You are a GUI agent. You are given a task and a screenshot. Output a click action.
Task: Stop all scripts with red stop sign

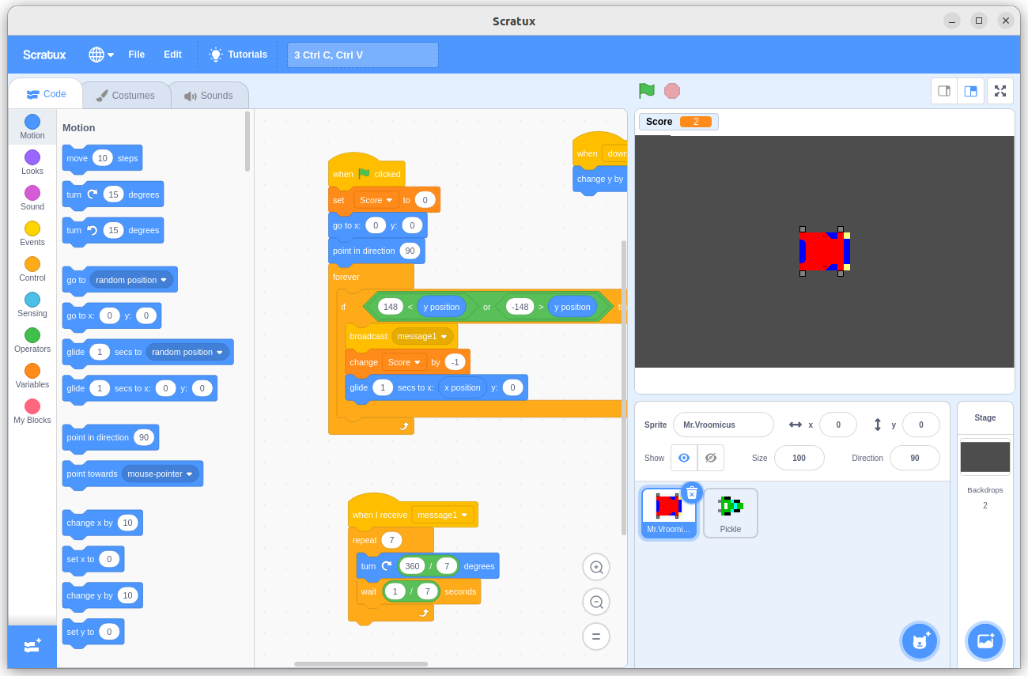[x=672, y=91]
